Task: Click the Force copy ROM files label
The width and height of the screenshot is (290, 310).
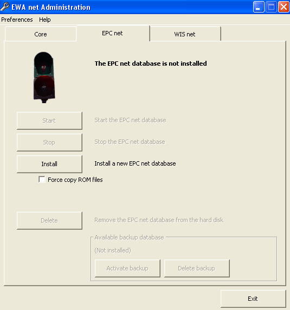Action: click(75, 180)
